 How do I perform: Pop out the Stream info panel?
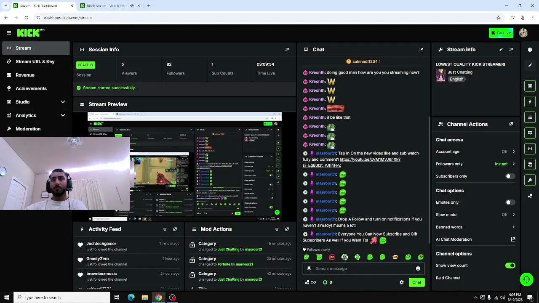pos(511,50)
